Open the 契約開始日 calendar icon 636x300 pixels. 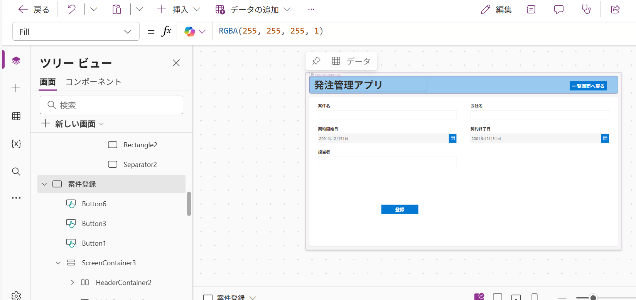453,138
